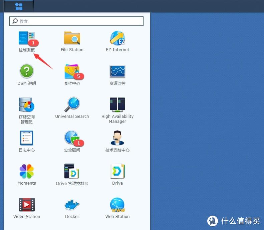Open 日志中心 Log Center
This screenshot has height=230, width=264.
[27, 138]
